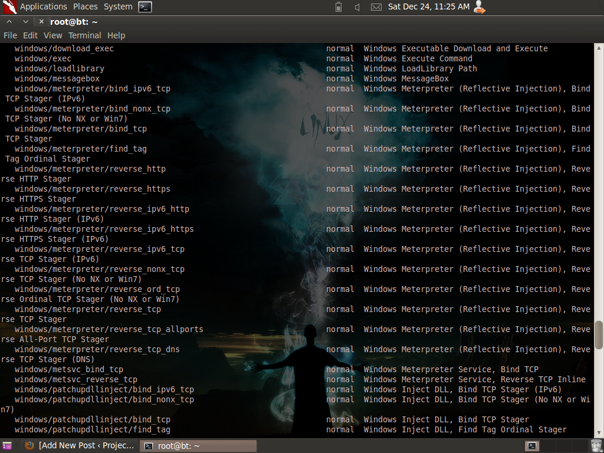604x453 pixels.
Task: Open the Applications menu
Action: [x=43, y=6]
